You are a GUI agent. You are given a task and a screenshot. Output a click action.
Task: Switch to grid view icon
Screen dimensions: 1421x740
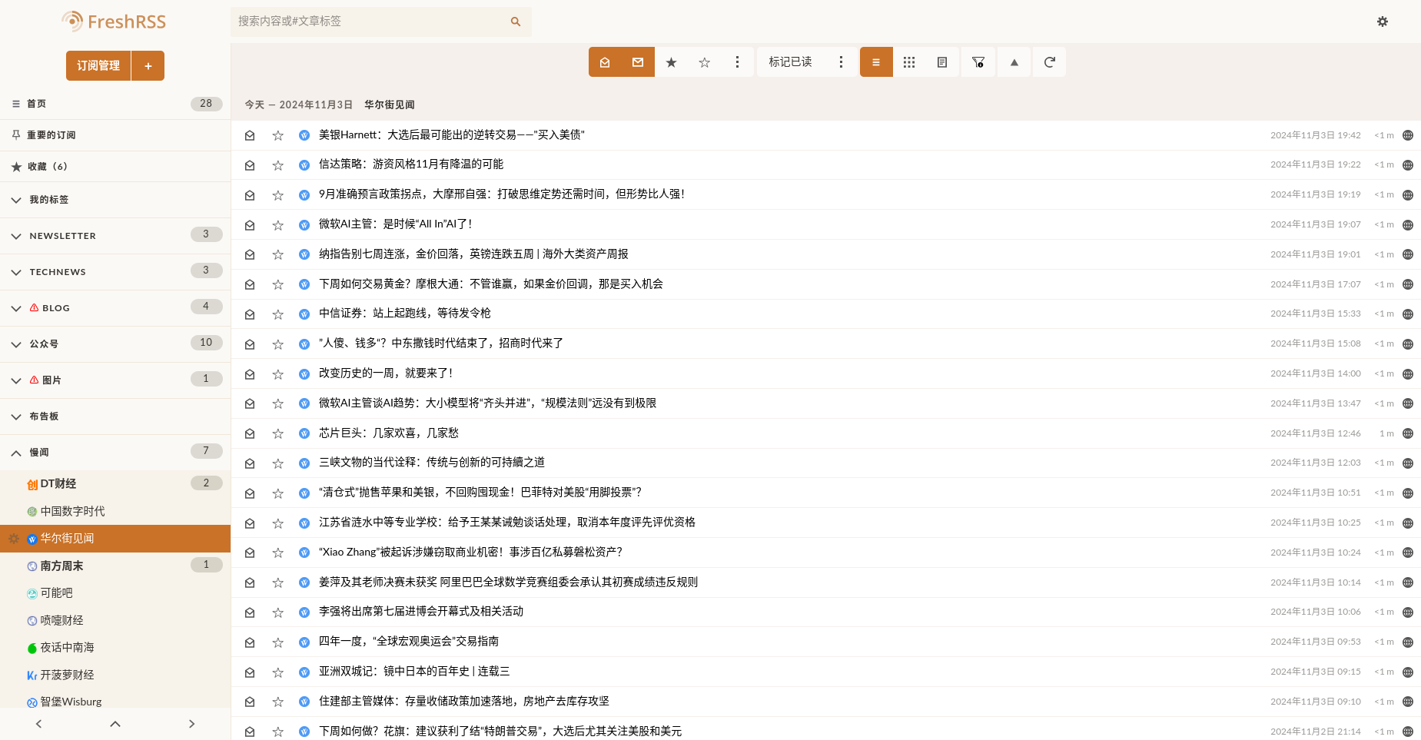[x=909, y=62]
